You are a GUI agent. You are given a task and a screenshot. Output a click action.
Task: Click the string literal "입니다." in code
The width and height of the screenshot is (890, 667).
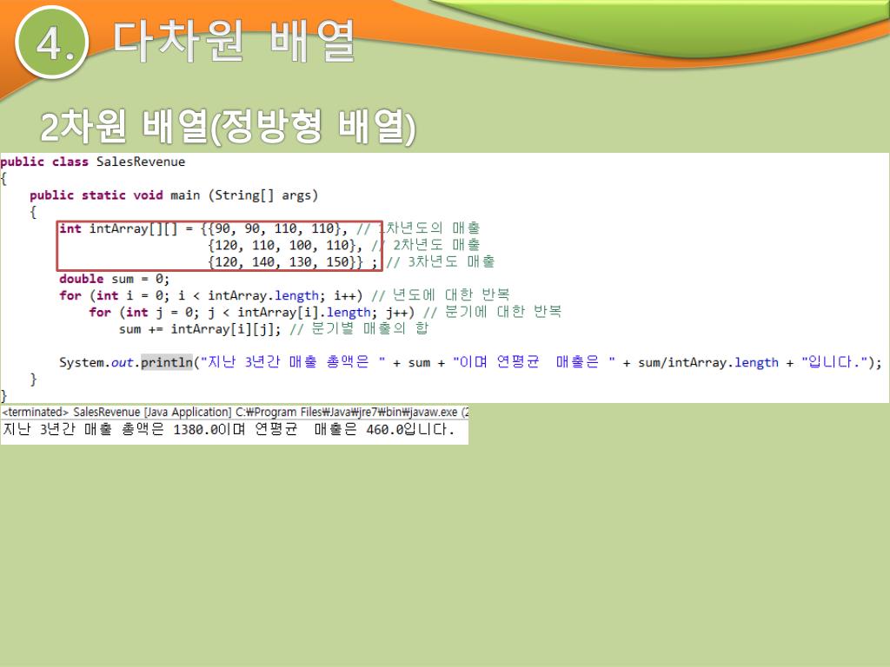point(835,362)
